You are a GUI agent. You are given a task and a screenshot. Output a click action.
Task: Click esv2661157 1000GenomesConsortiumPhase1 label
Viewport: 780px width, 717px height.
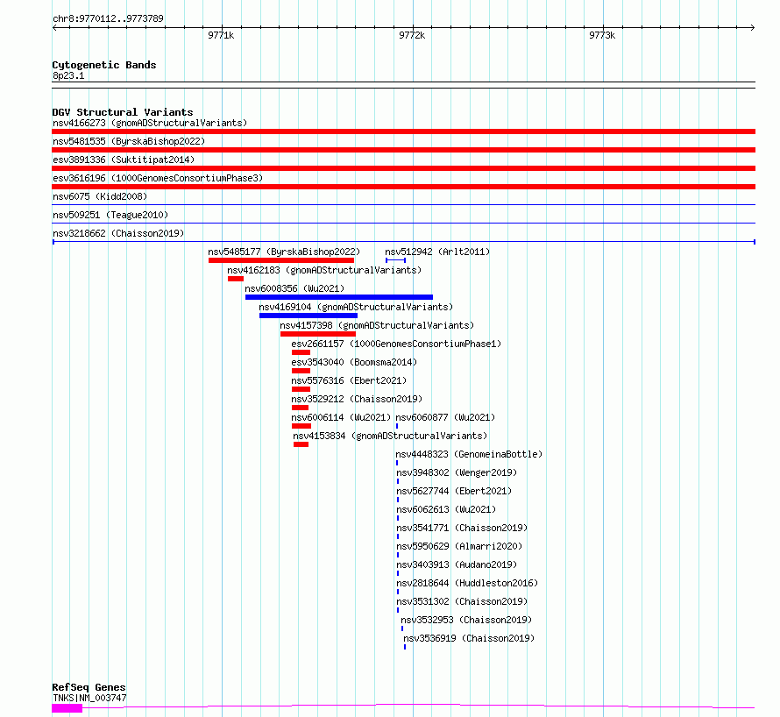396,344
